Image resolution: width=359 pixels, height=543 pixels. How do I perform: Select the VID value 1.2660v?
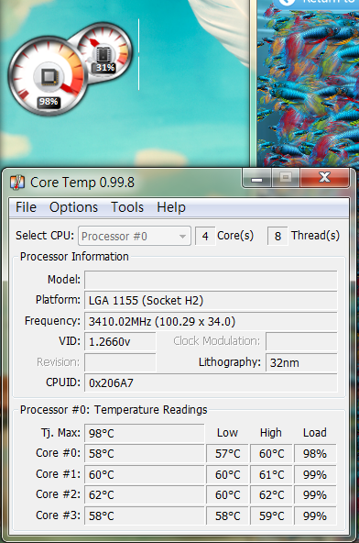pyautogui.click(x=120, y=342)
